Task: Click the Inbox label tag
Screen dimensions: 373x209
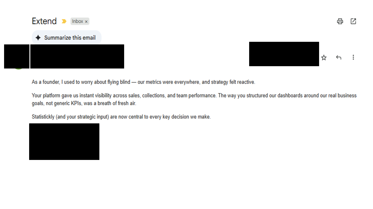Action: coord(78,21)
